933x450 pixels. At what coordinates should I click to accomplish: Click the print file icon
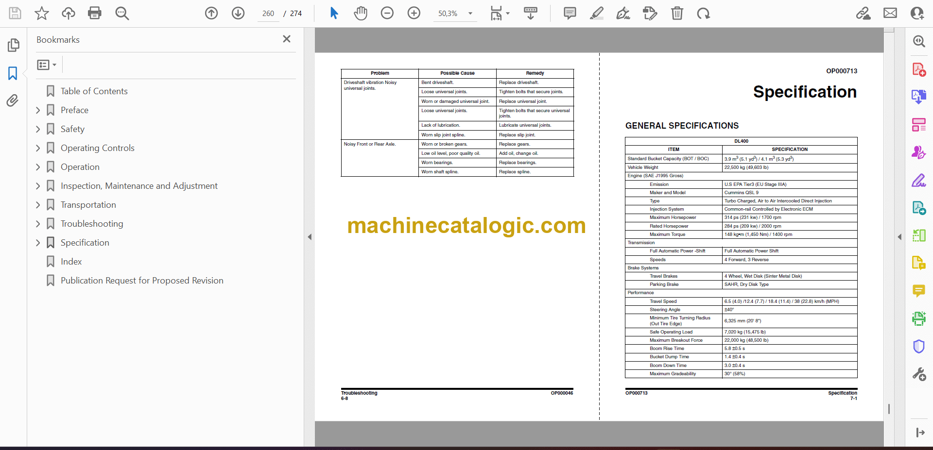tap(95, 13)
